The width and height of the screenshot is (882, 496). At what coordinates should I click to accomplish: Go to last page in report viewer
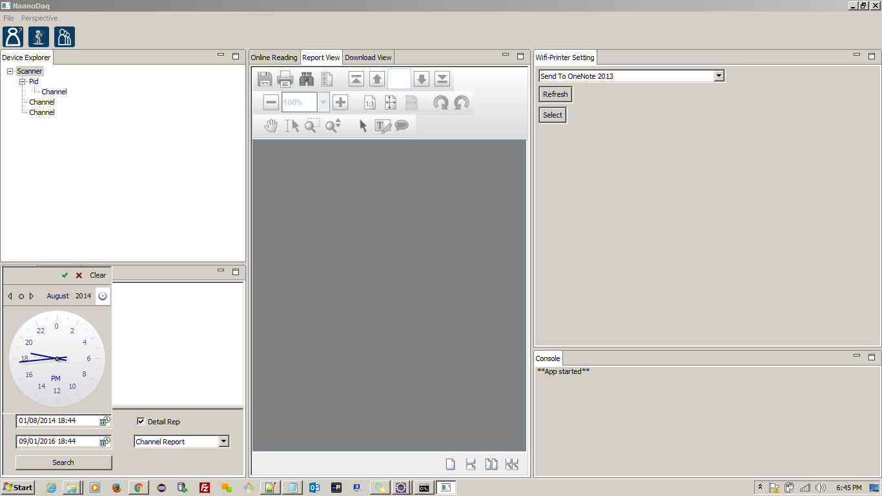click(x=442, y=79)
